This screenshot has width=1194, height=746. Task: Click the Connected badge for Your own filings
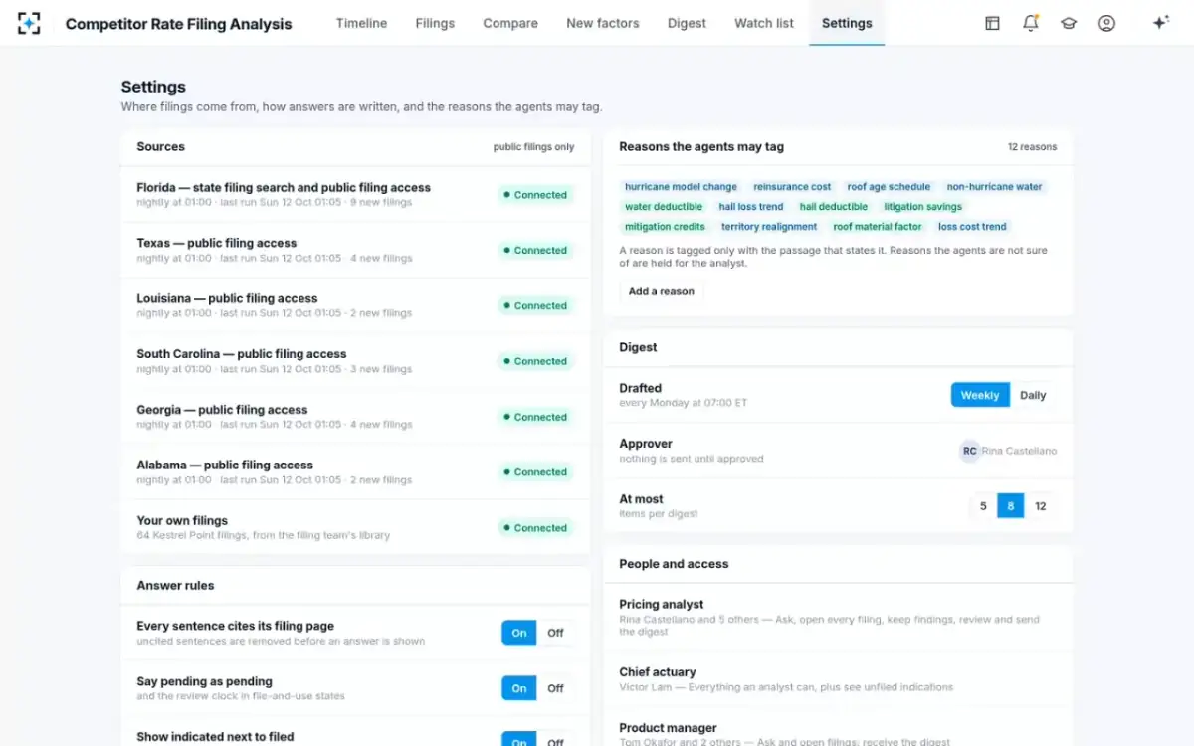tap(535, 528)
